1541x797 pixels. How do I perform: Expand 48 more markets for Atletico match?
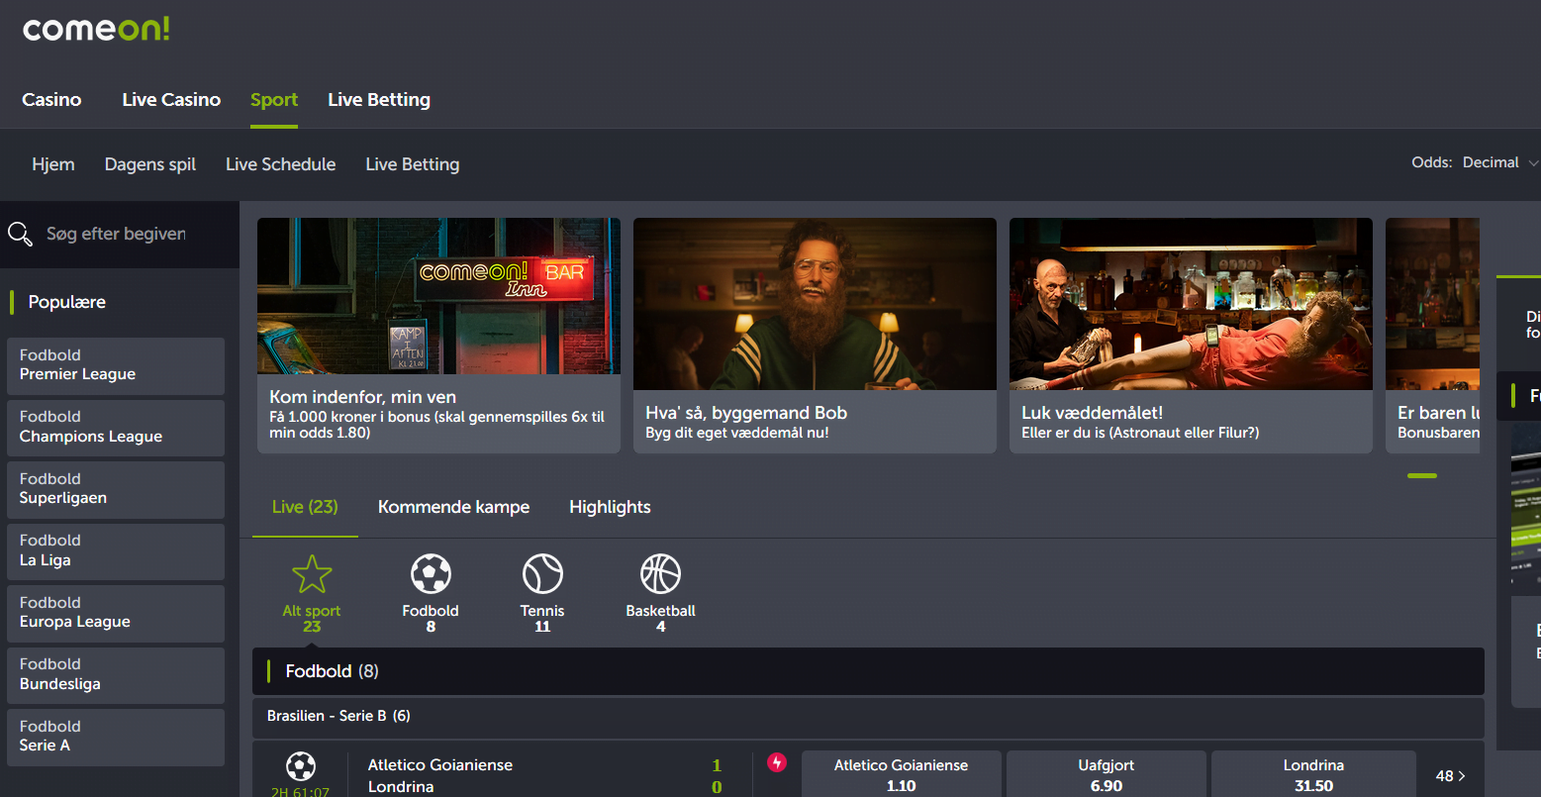[x=1450, y=776]
